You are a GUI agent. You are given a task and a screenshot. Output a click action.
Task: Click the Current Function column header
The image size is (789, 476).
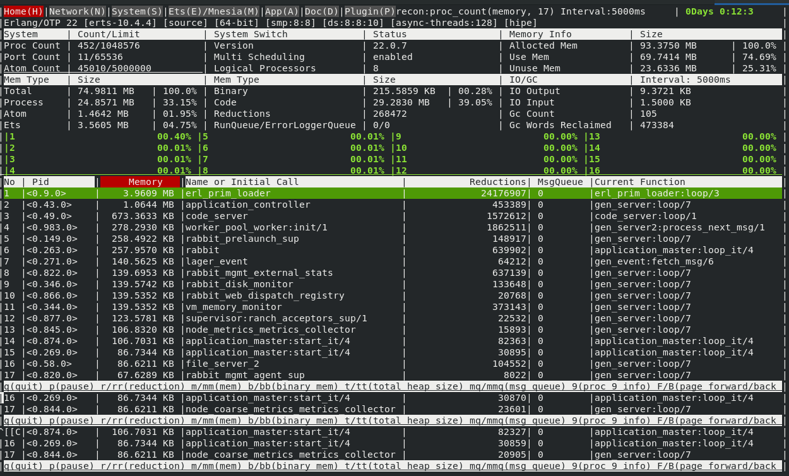[x=640, y=182]
